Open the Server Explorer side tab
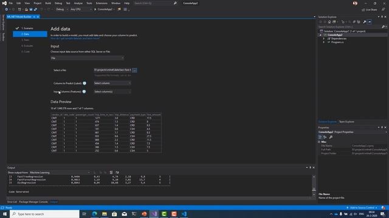389x218 pixels. point(3,22)
